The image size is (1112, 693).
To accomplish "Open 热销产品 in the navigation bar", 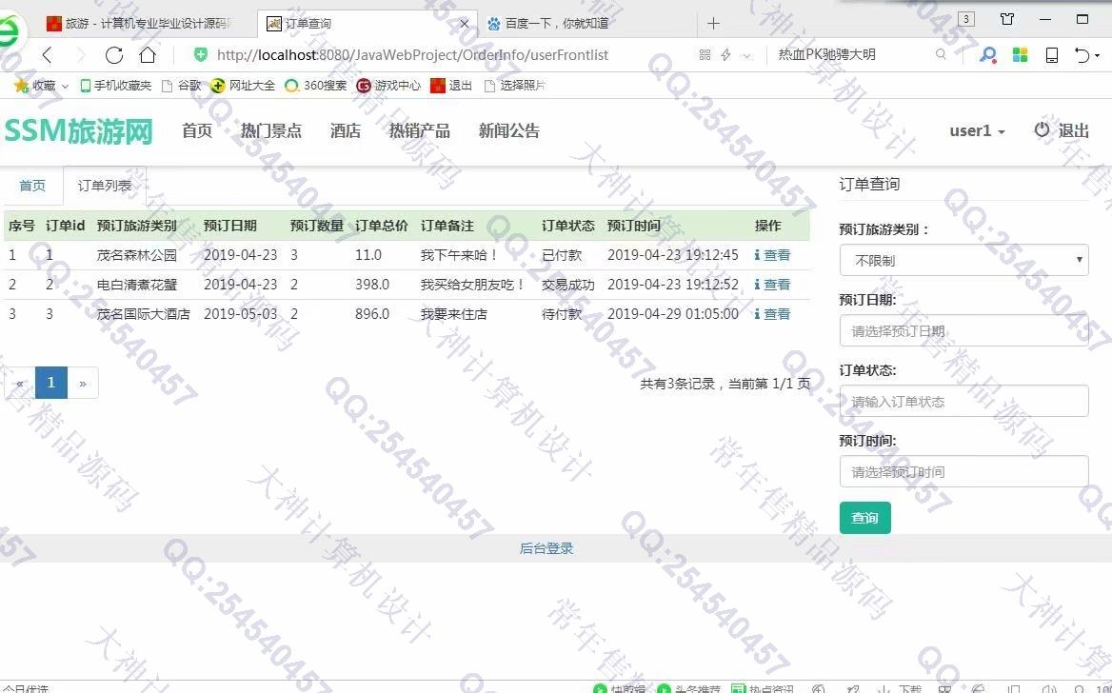I will tap(419, 130).
